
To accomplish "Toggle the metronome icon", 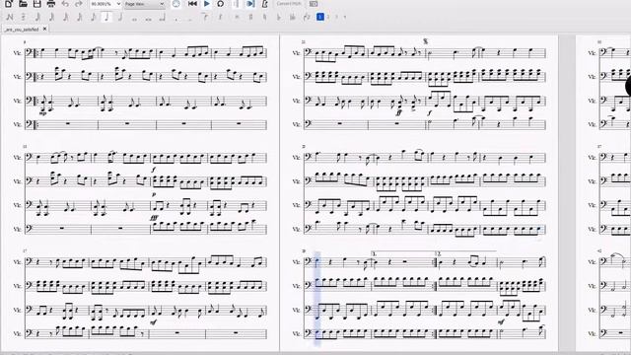I will pos(264,4).
